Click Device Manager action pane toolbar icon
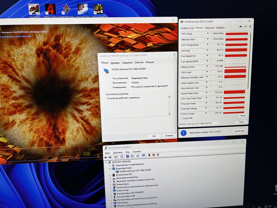The image size is (277, 208). 132,156
